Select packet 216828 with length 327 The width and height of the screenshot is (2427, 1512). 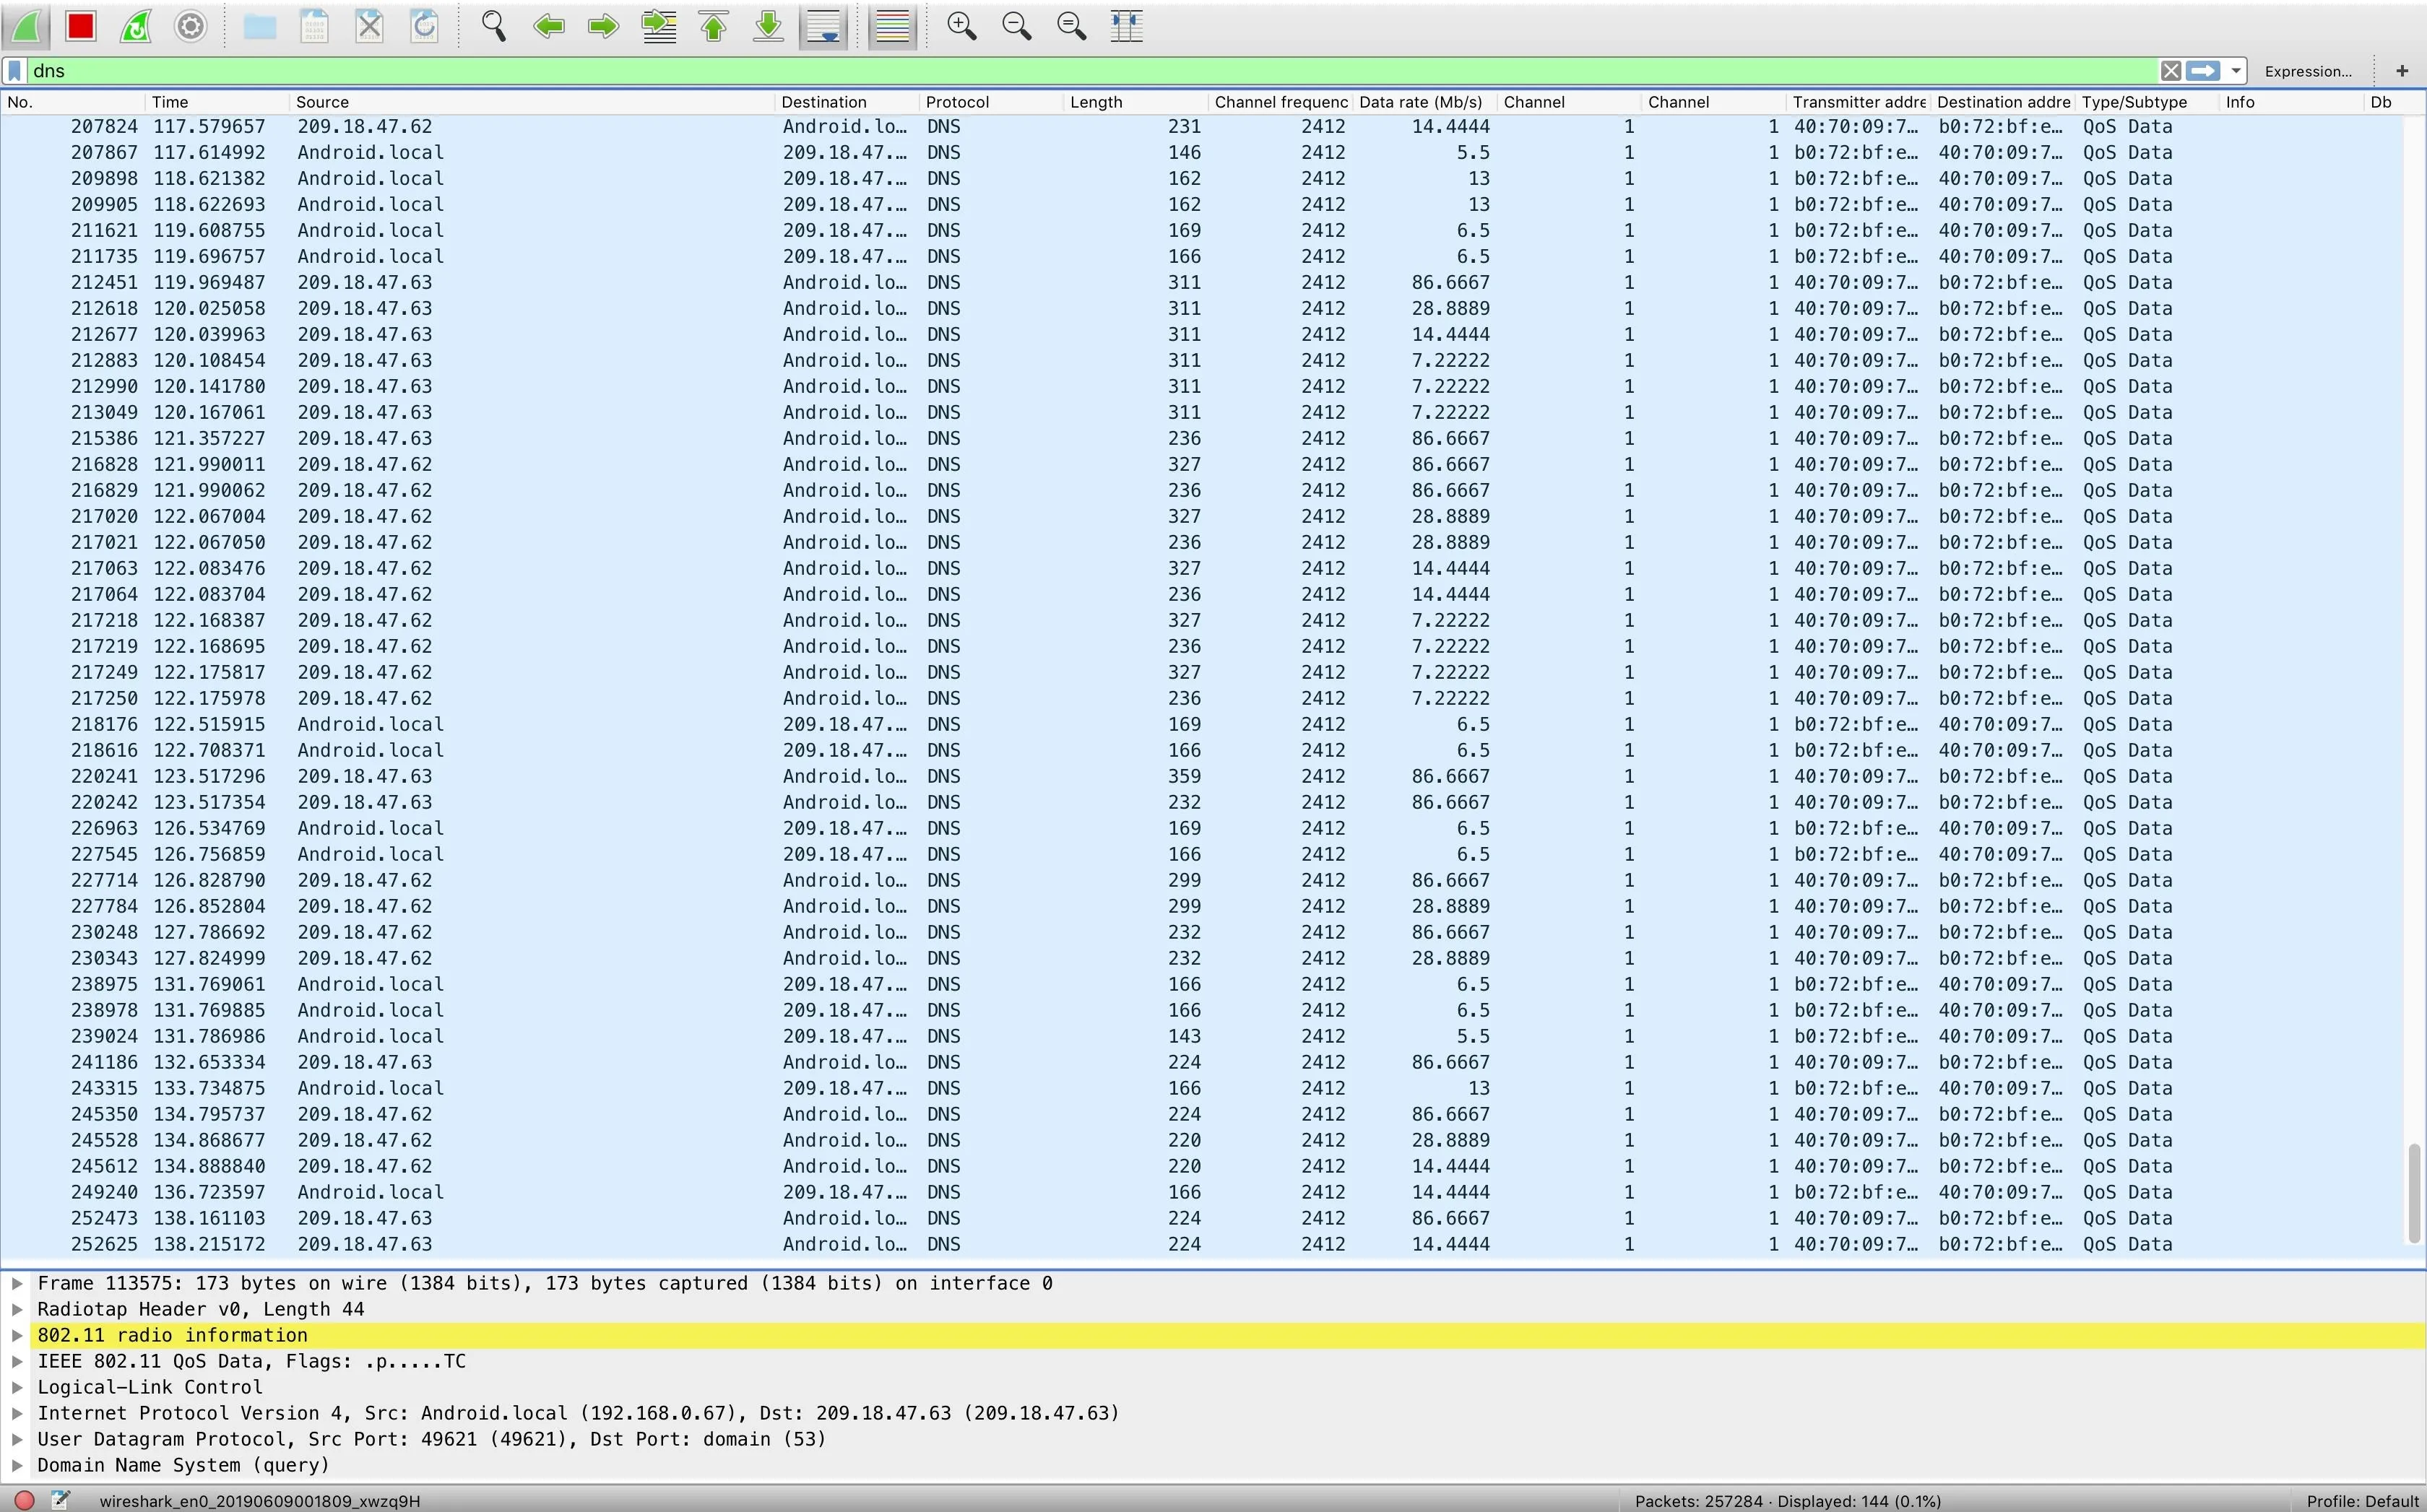1200,464
